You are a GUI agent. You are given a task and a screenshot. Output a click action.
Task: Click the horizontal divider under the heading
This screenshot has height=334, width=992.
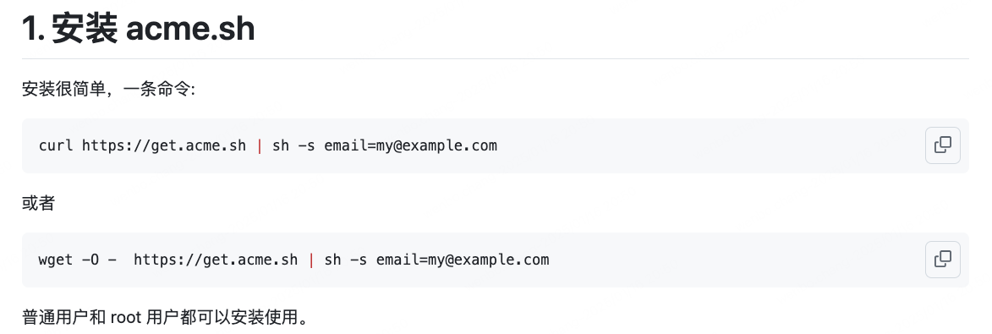point(496,59)
